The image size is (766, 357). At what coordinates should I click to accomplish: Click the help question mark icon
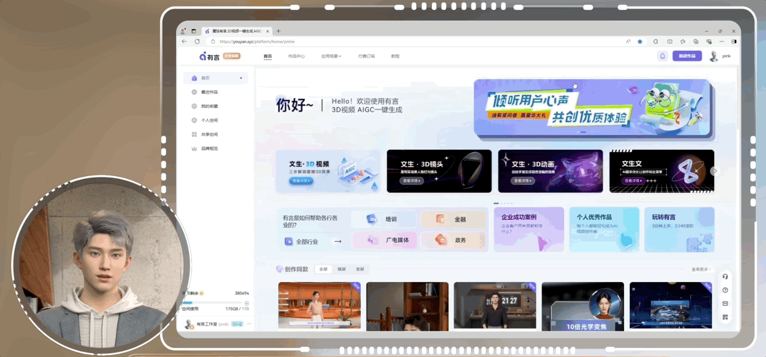(725, 290)
